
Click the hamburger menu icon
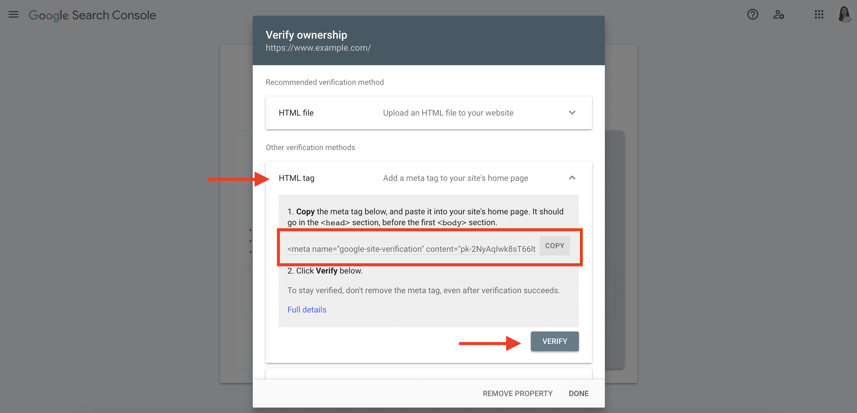(x=14, y=14)
